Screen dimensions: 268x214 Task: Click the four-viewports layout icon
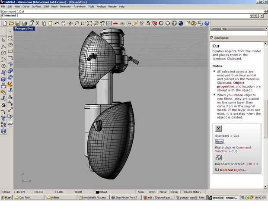[109, 23]
